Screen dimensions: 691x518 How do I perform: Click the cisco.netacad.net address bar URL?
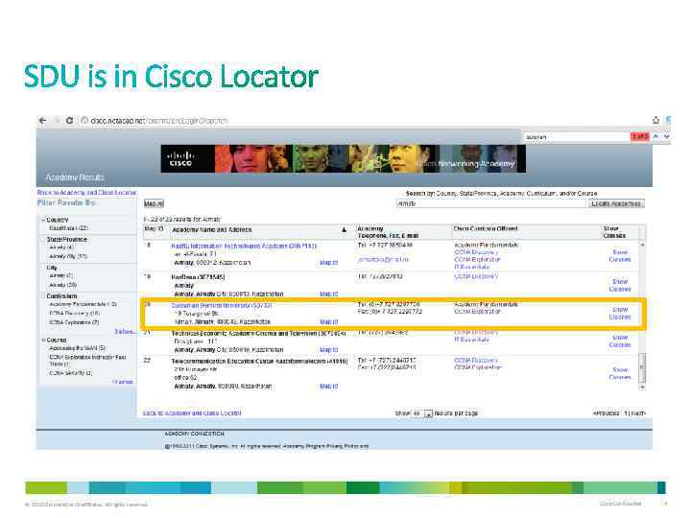pyautogui.click(x=159, y=120)
